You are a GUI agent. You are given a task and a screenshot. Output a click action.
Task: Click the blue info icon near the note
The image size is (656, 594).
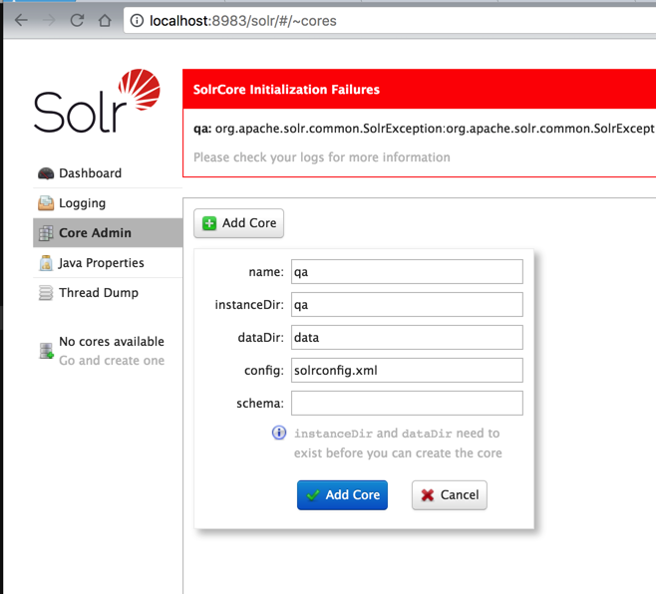pyautogui.click(x=279, y=433)
